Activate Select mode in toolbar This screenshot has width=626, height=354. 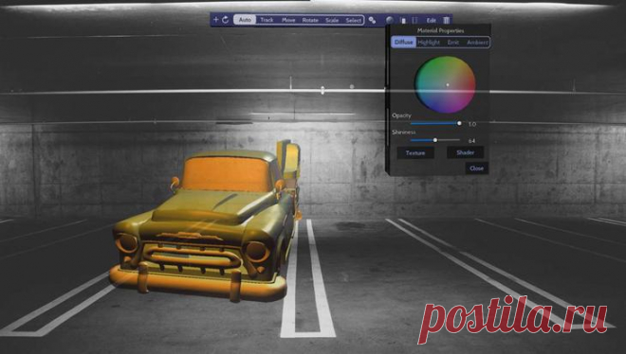pyautogui.click(x=354, y=20)
